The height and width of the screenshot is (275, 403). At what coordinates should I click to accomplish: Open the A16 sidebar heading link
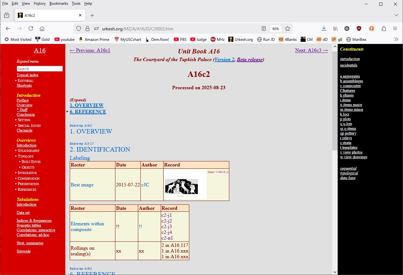click(40, 51)
